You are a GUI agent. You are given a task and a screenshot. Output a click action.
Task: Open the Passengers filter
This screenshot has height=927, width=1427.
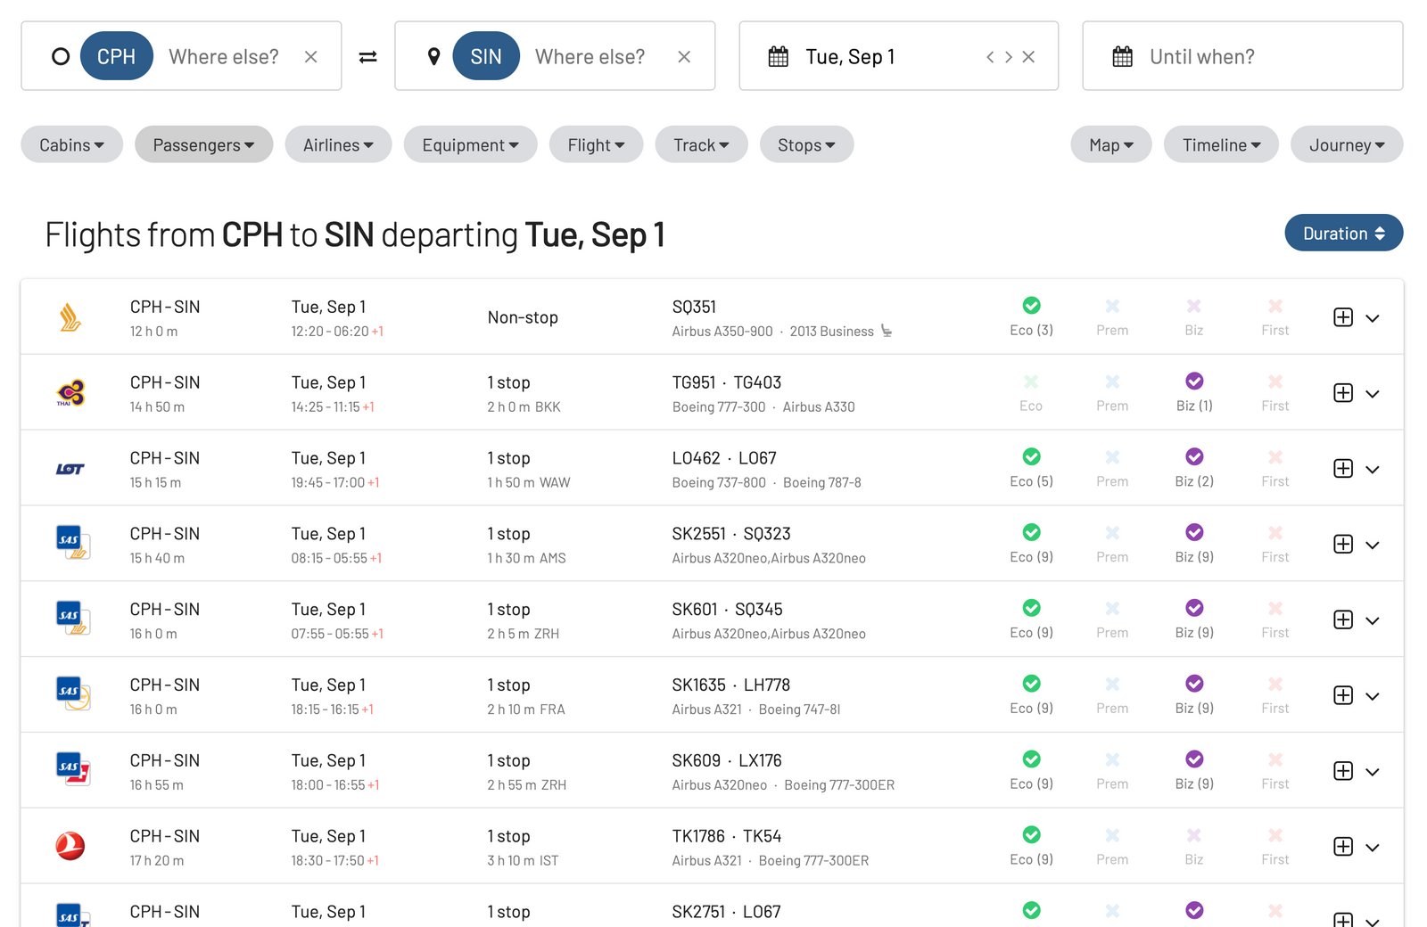tap(203, 144)
